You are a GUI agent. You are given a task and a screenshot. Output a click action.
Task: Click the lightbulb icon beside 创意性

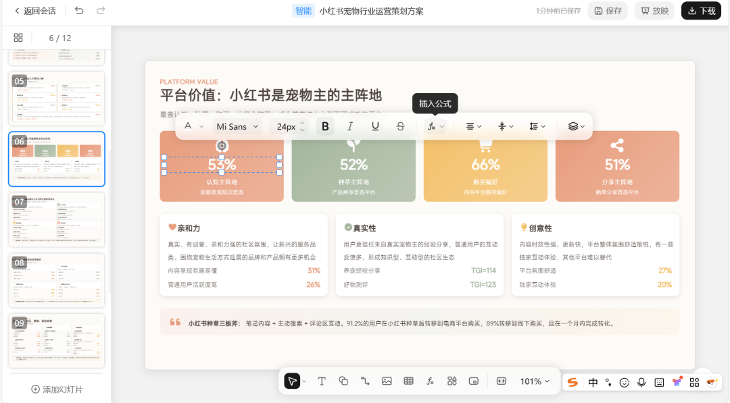click(524, 227)
